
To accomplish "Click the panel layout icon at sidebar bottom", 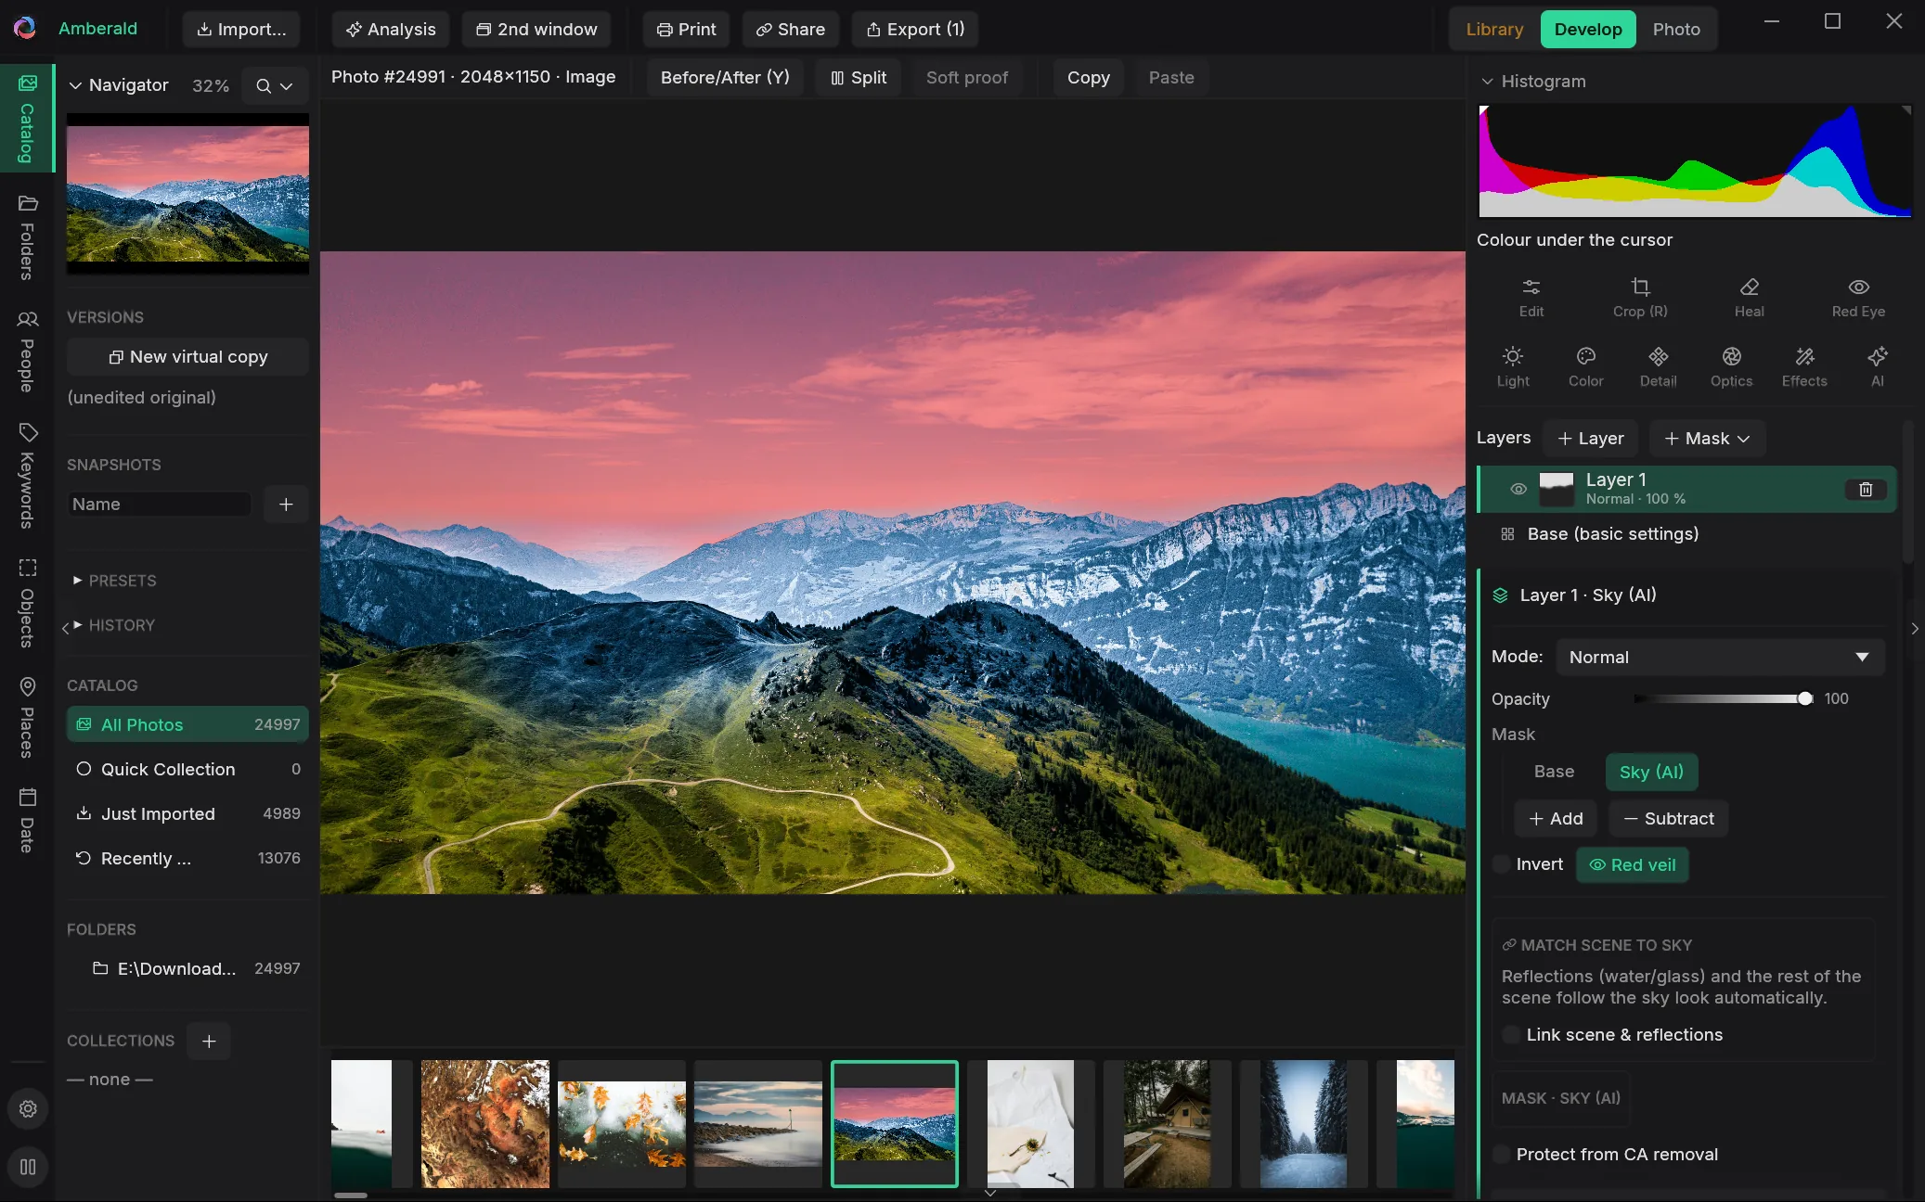I will [28, 1167].
